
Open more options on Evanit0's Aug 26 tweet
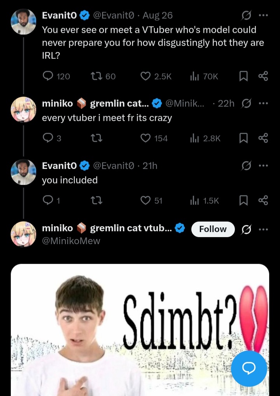click(263, 16)
